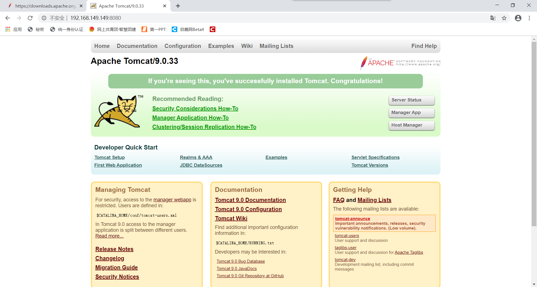Image resolution: width=537 pixels, height=287 pixels.
Task: Open the Tomcat Setup link
Action: [109, 157]
